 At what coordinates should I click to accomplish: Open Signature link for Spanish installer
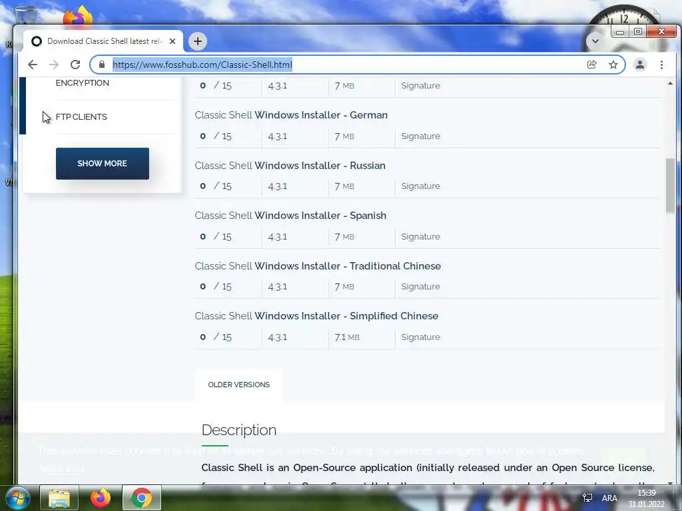click(x=421, y=236)
